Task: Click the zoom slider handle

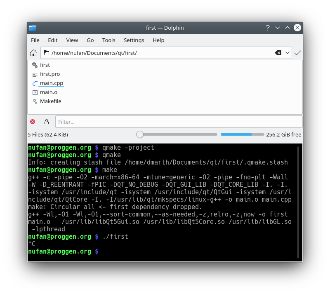Action: point(140,134)
